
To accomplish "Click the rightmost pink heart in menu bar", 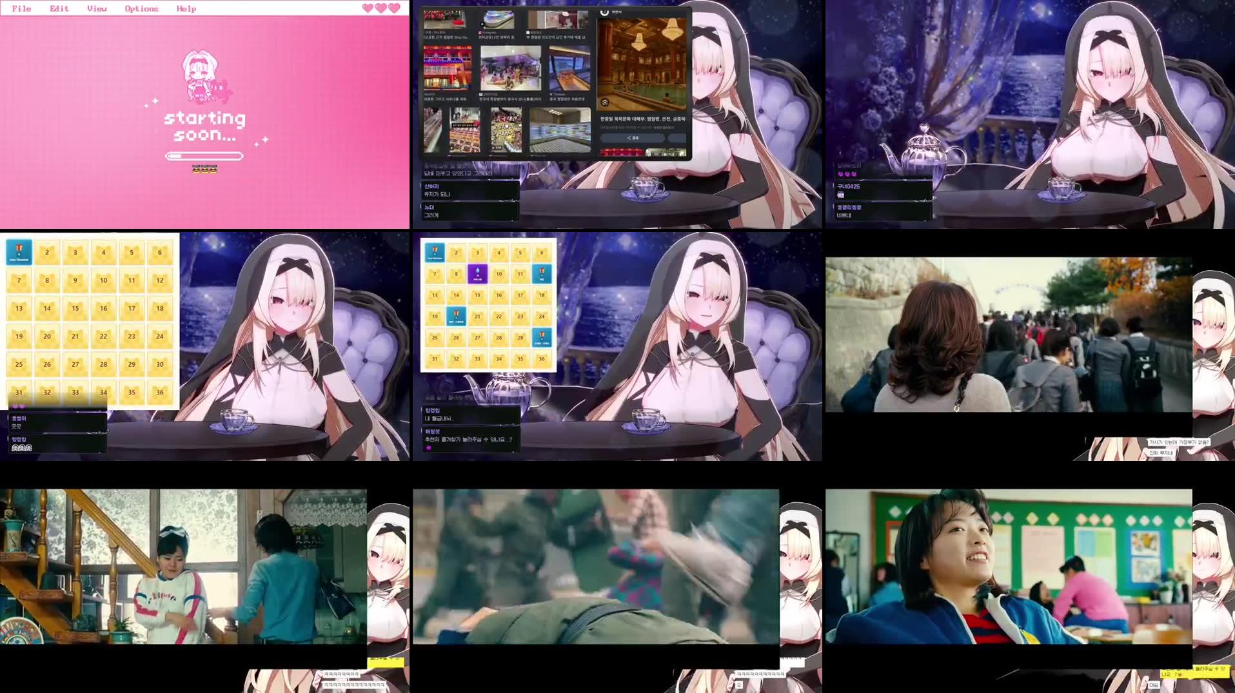I will [x=395, y=8].
